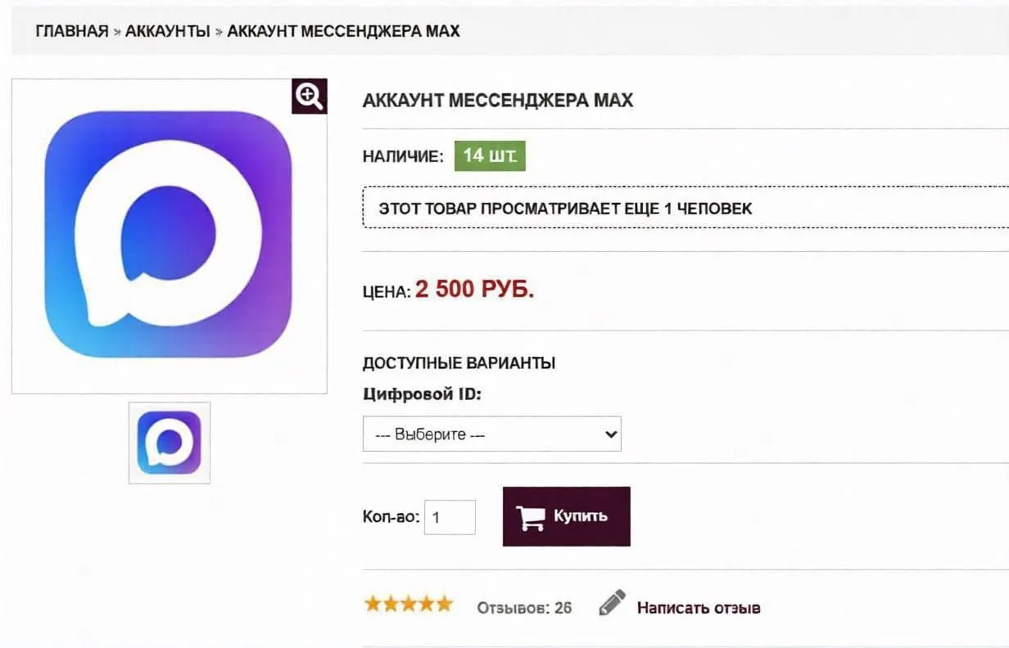Click the ДОСТУПНЫЕ ВАРИАНТЫ heading
1009x648 pixels.
click(459, 362)
